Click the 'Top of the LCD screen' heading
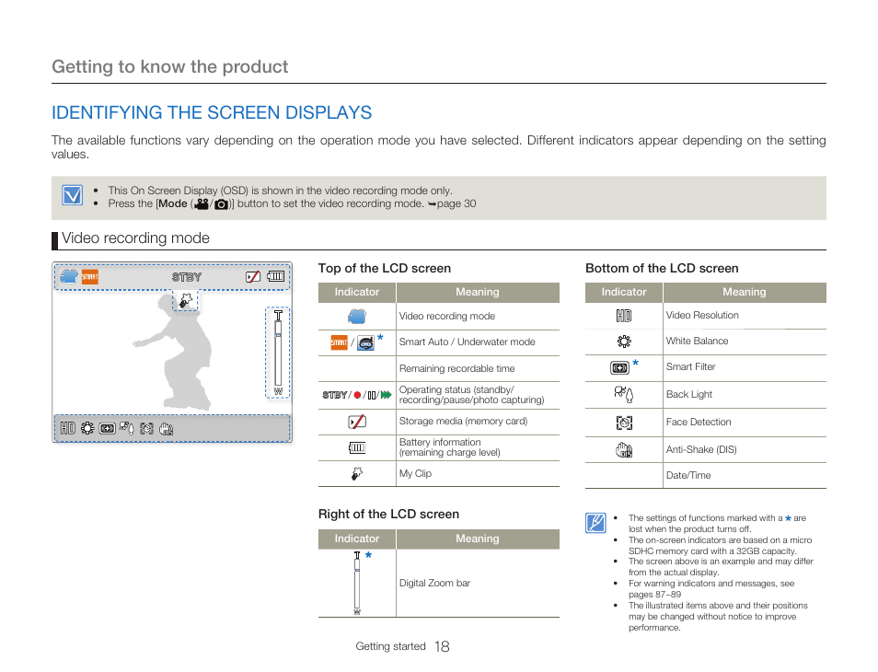This screenshot has height=672, width=878. (x=384, y=268)
